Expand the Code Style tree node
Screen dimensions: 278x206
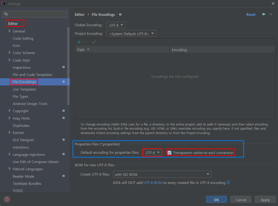9,60
